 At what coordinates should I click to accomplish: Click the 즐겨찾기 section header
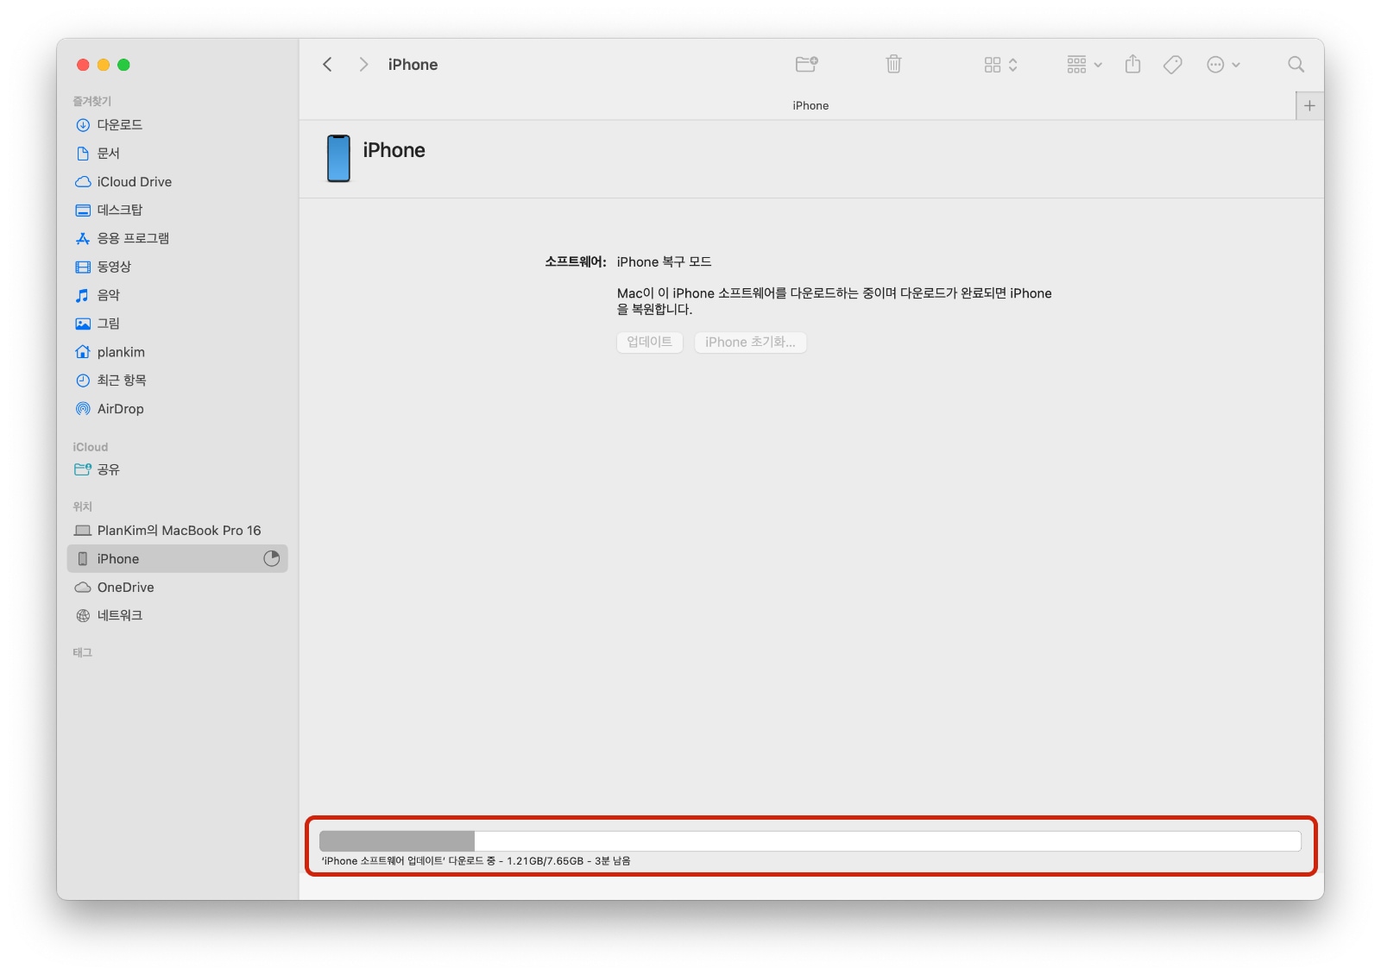coord(91,101)
